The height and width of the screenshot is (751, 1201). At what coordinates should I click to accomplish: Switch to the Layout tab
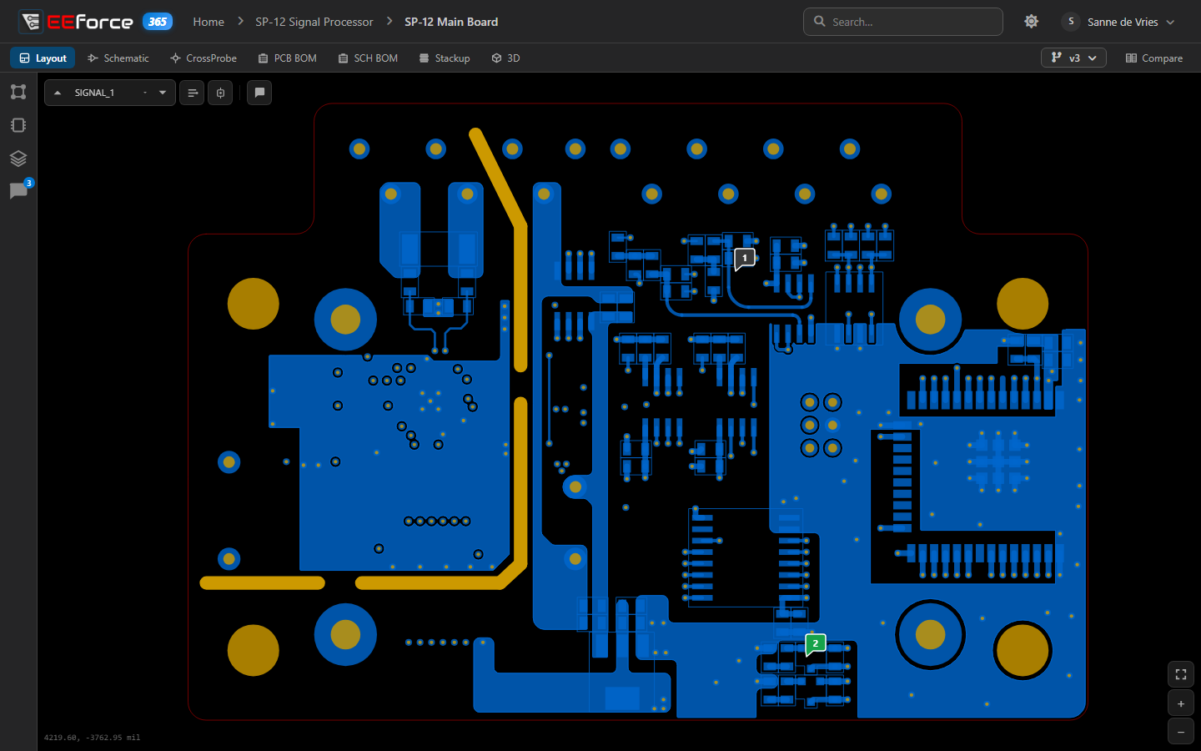coord(43,58)
